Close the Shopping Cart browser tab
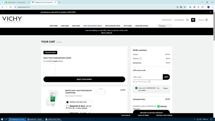 [55, 2]
